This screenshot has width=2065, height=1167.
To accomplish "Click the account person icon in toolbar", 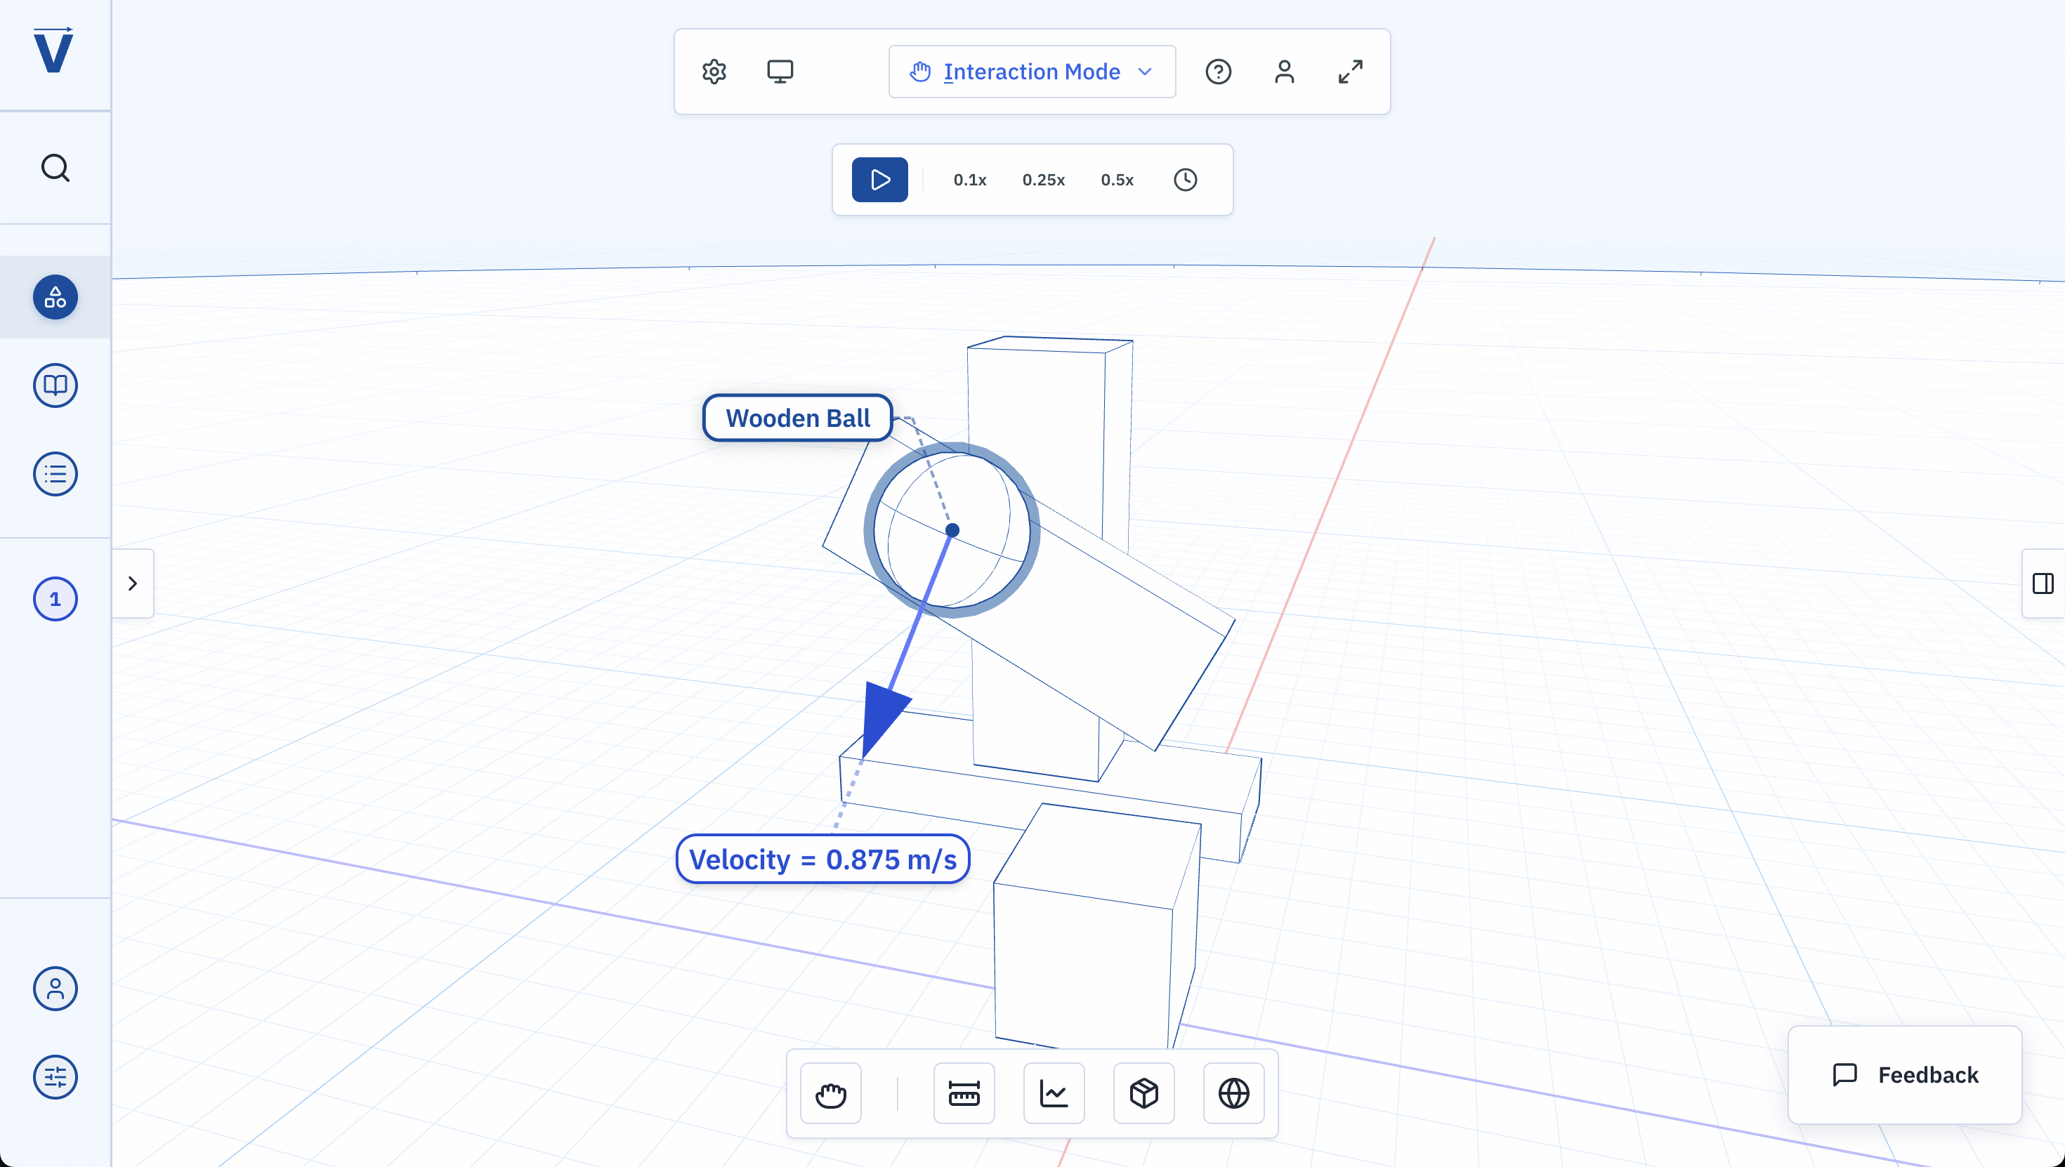I will pos(1284,72).
